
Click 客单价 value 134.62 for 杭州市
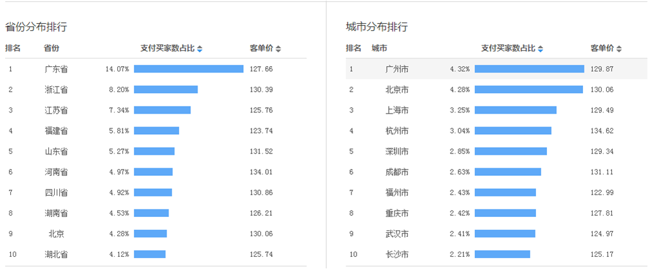[x=602, y=131]
